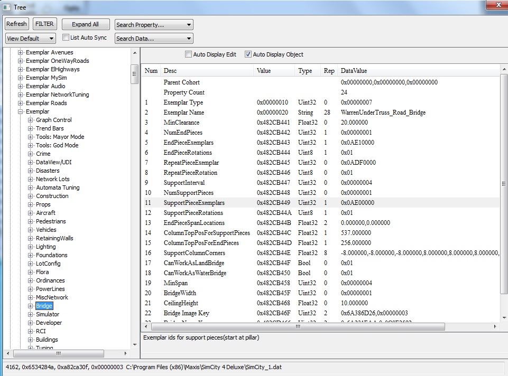Screen dimensions: 508x376
Task: Select the MiscNetwork tree item
Action: point(52,297)
